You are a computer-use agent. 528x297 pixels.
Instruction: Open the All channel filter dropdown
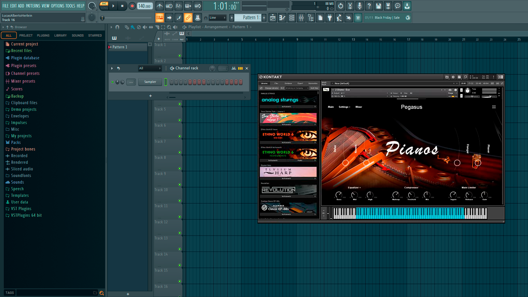tap(150, 68)
